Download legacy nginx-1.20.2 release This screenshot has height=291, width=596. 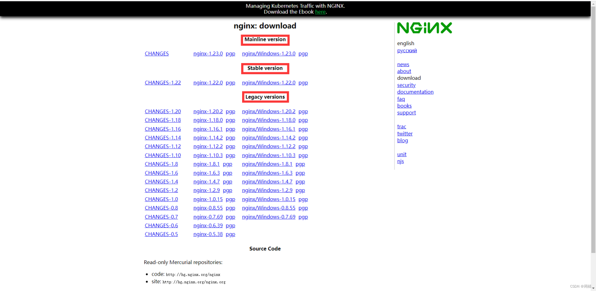point(208,111)
